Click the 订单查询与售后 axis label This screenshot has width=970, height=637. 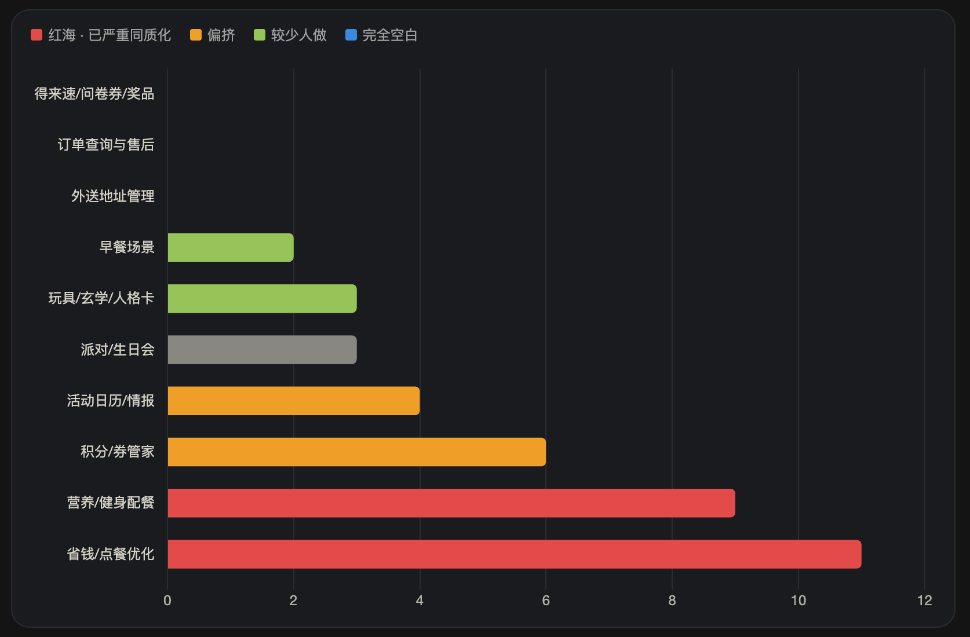click(x=106, y=145)
